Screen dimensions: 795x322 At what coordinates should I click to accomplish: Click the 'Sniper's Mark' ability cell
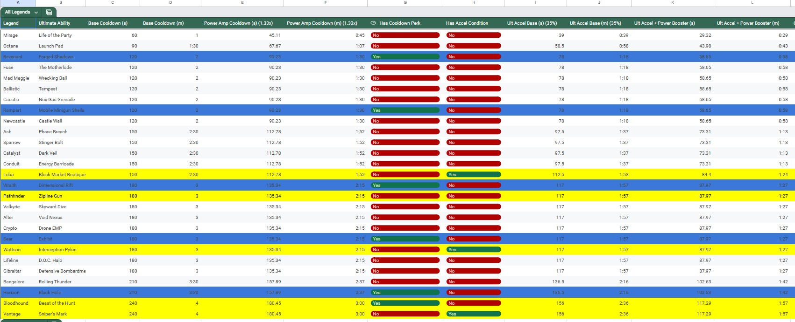pyautogui.click(x=61, y=314)
